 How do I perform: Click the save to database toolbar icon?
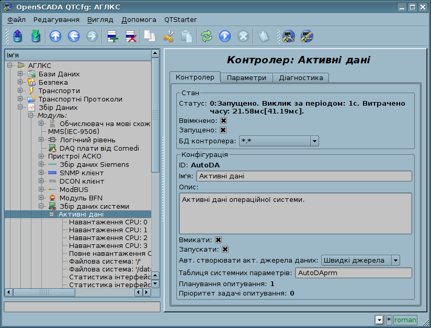coord(36,36)
